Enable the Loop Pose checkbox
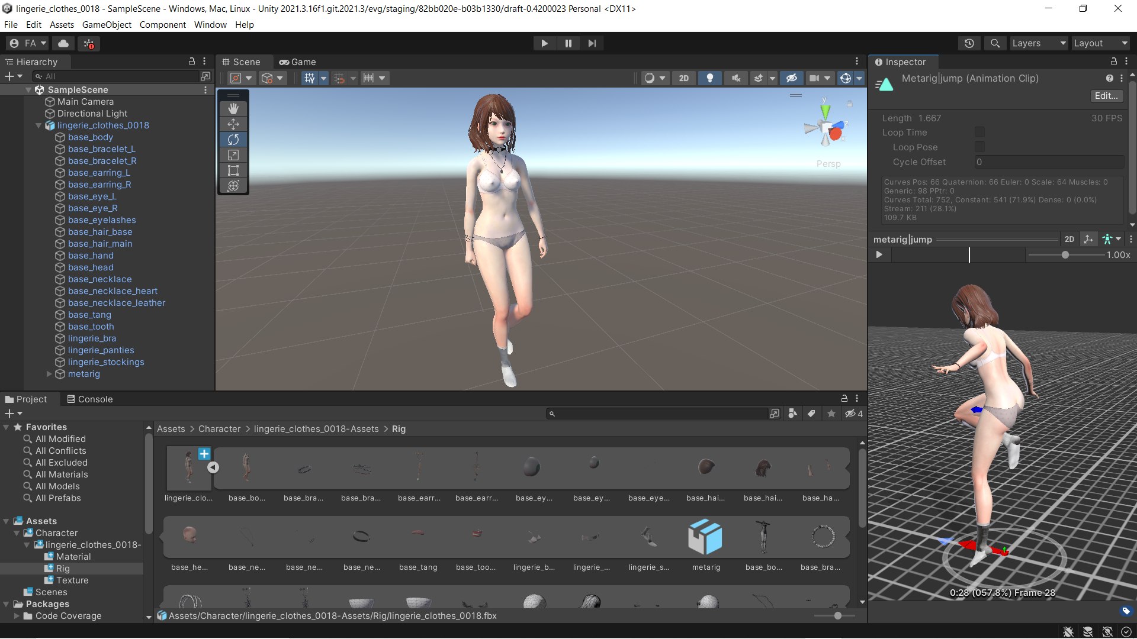The height and width of the screenshot is (639, 1137). [x=980, y=147]
